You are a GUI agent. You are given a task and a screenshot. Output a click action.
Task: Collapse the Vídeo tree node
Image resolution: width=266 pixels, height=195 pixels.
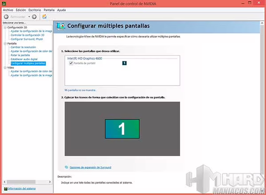(5, 67)
